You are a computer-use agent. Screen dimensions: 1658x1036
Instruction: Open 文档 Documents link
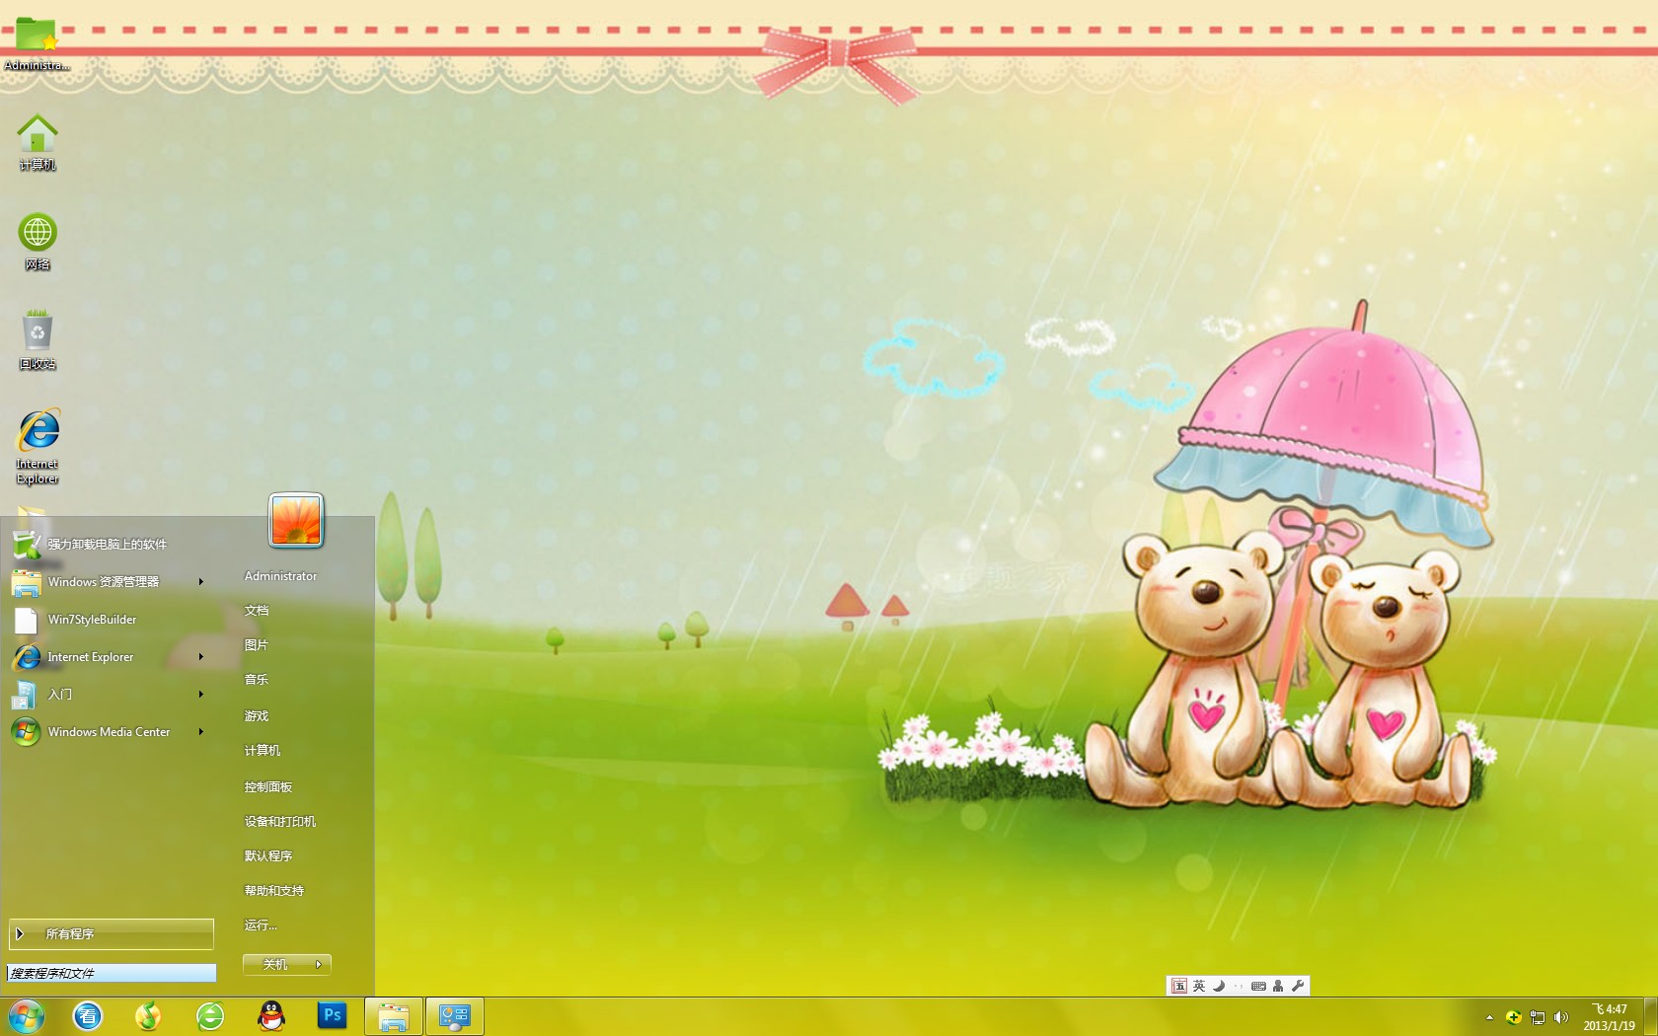click(257, 611)
